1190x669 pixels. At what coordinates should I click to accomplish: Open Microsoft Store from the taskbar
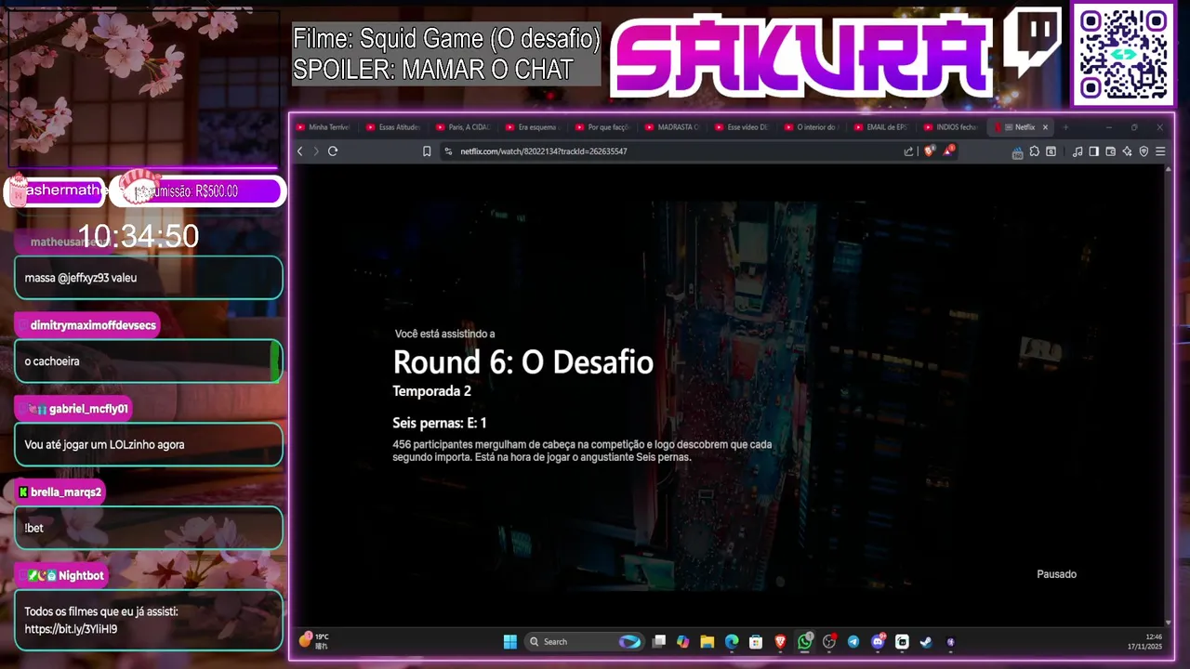point(756,641)
